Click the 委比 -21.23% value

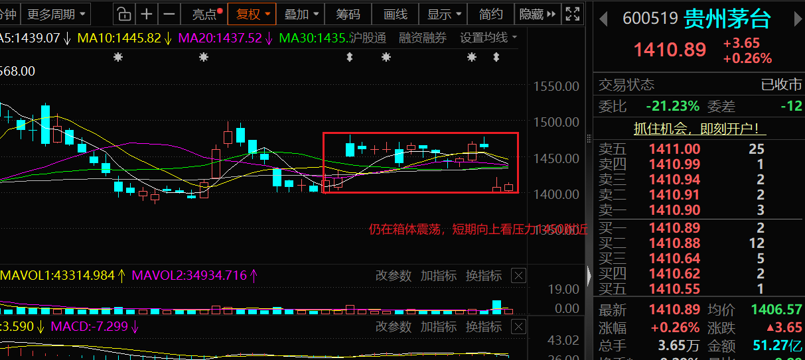coord(672,106)
